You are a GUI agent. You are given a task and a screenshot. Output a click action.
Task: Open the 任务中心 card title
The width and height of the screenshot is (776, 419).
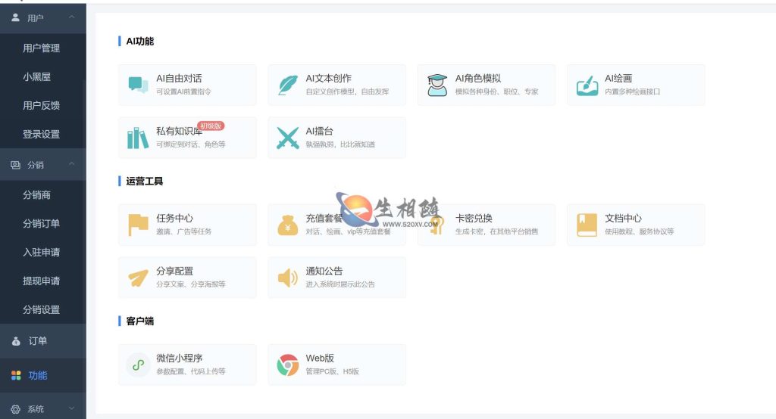175,218
